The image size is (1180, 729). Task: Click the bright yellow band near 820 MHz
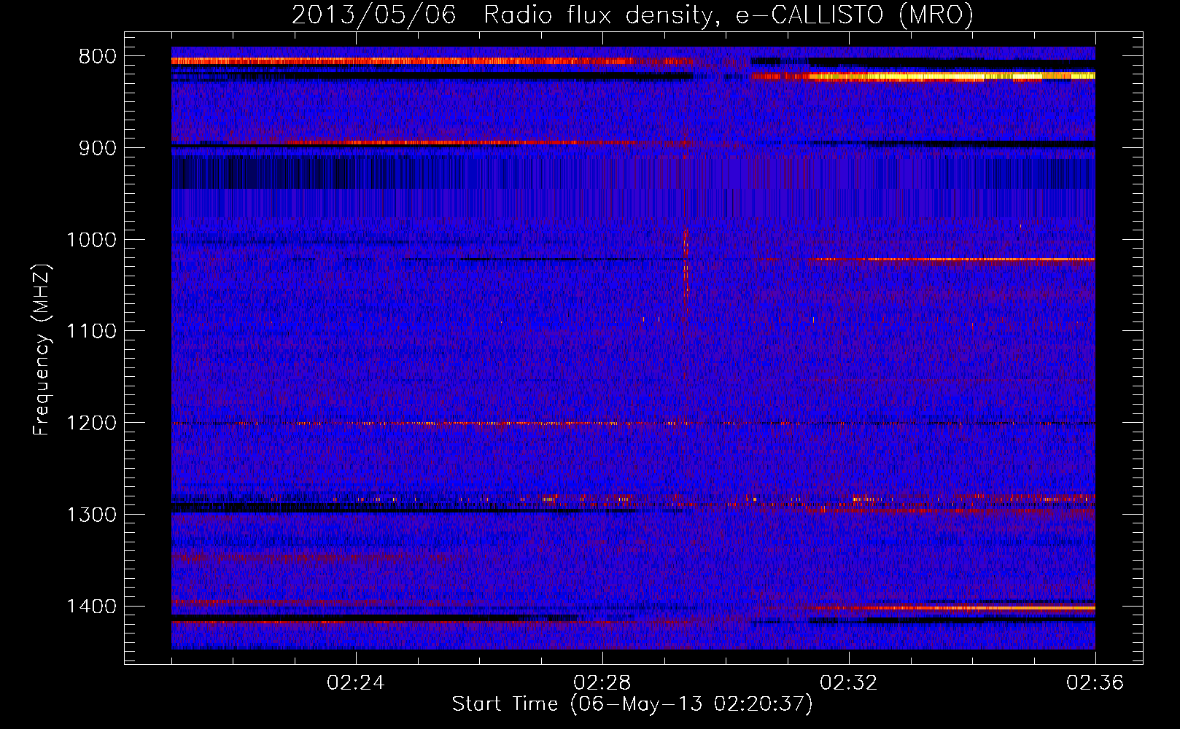[923, 76]
